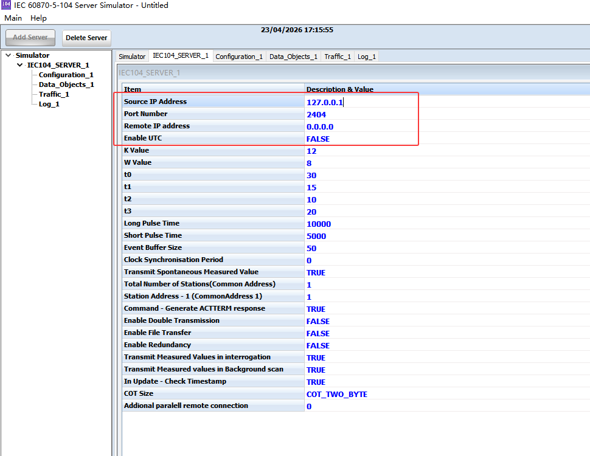The width and height of the screenshot is (590, 456).
Task: Click the Long Pulse Time value 10000
Action: 319,224
